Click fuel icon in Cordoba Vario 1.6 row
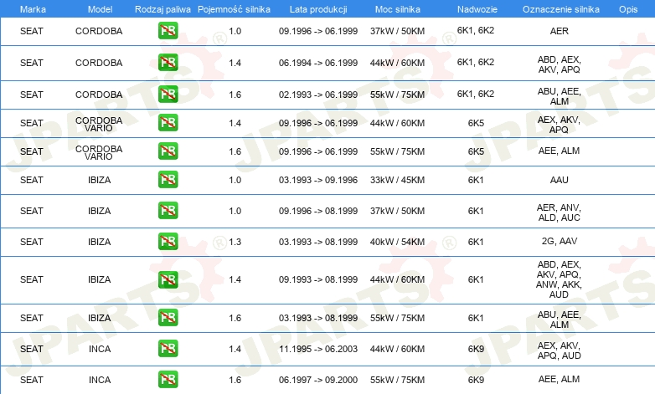This screenshot has height=394, width=655. pos(168,151)
